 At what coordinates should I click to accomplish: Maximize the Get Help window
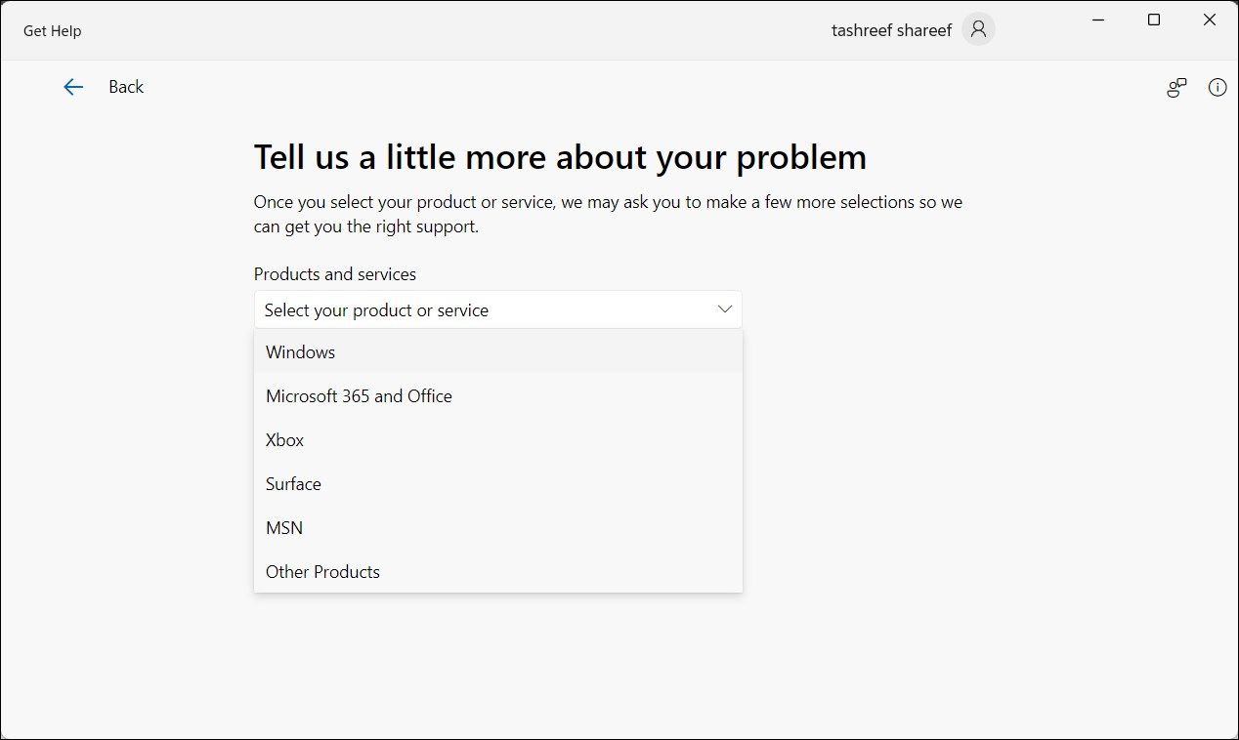click(1153, 19)
